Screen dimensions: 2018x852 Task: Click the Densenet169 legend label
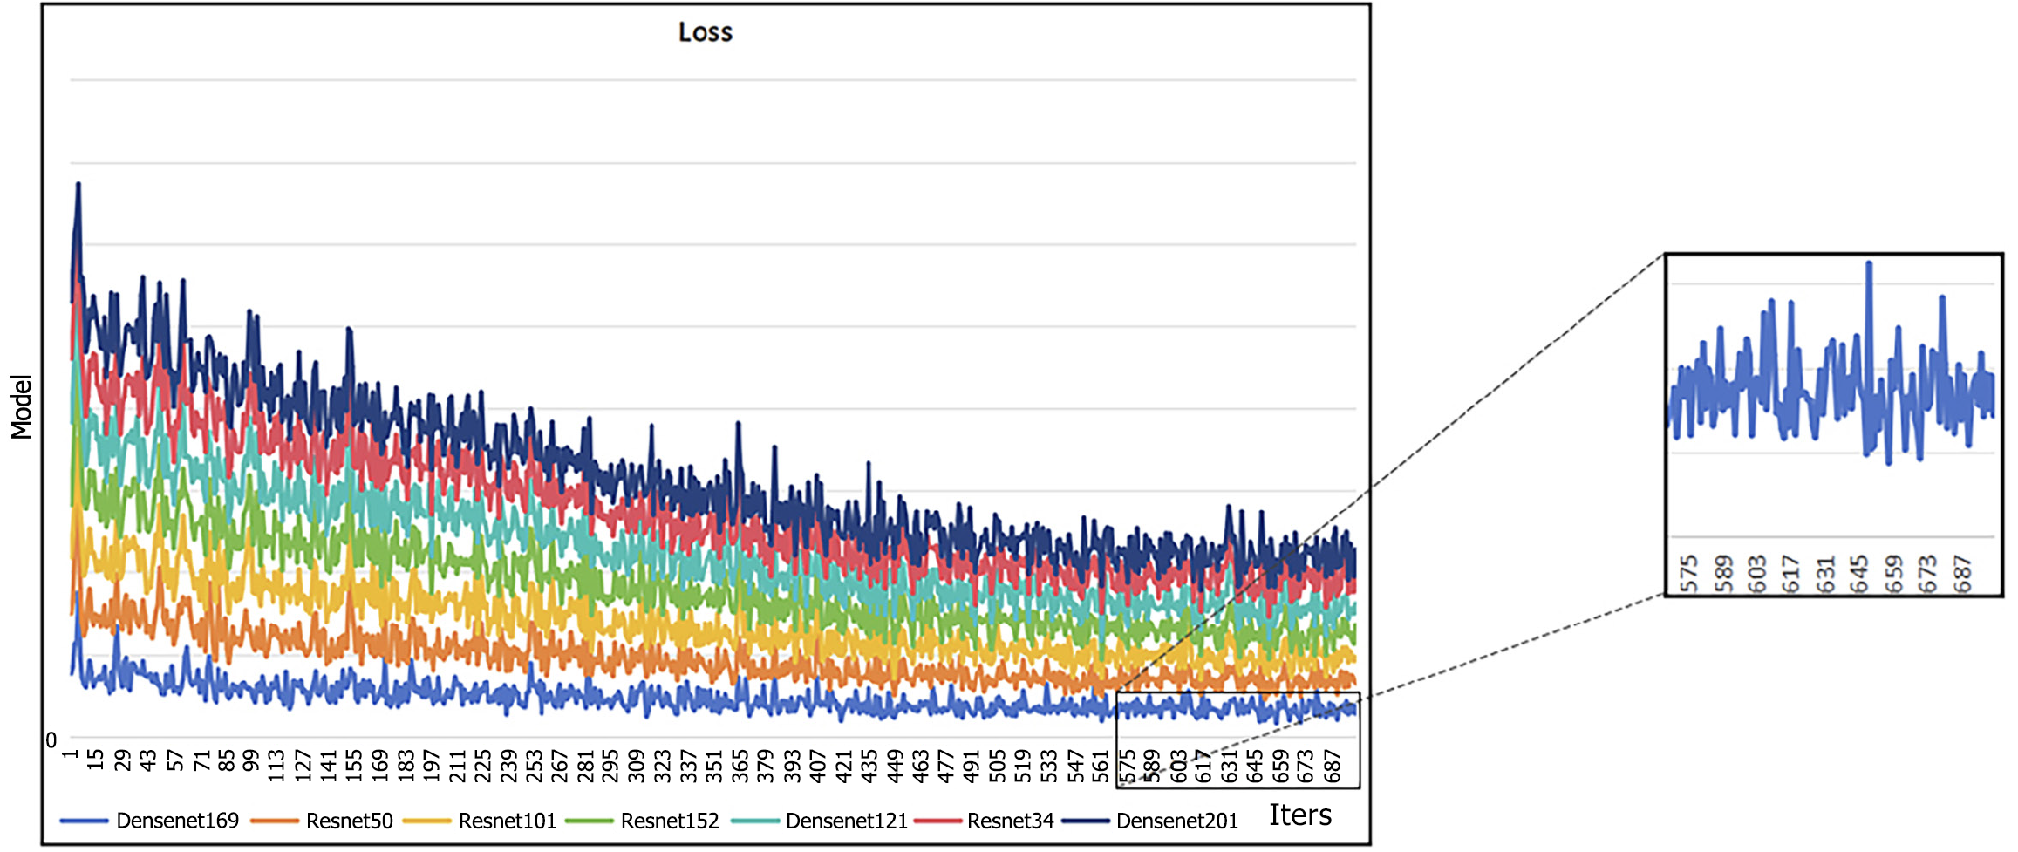point(177,821)
